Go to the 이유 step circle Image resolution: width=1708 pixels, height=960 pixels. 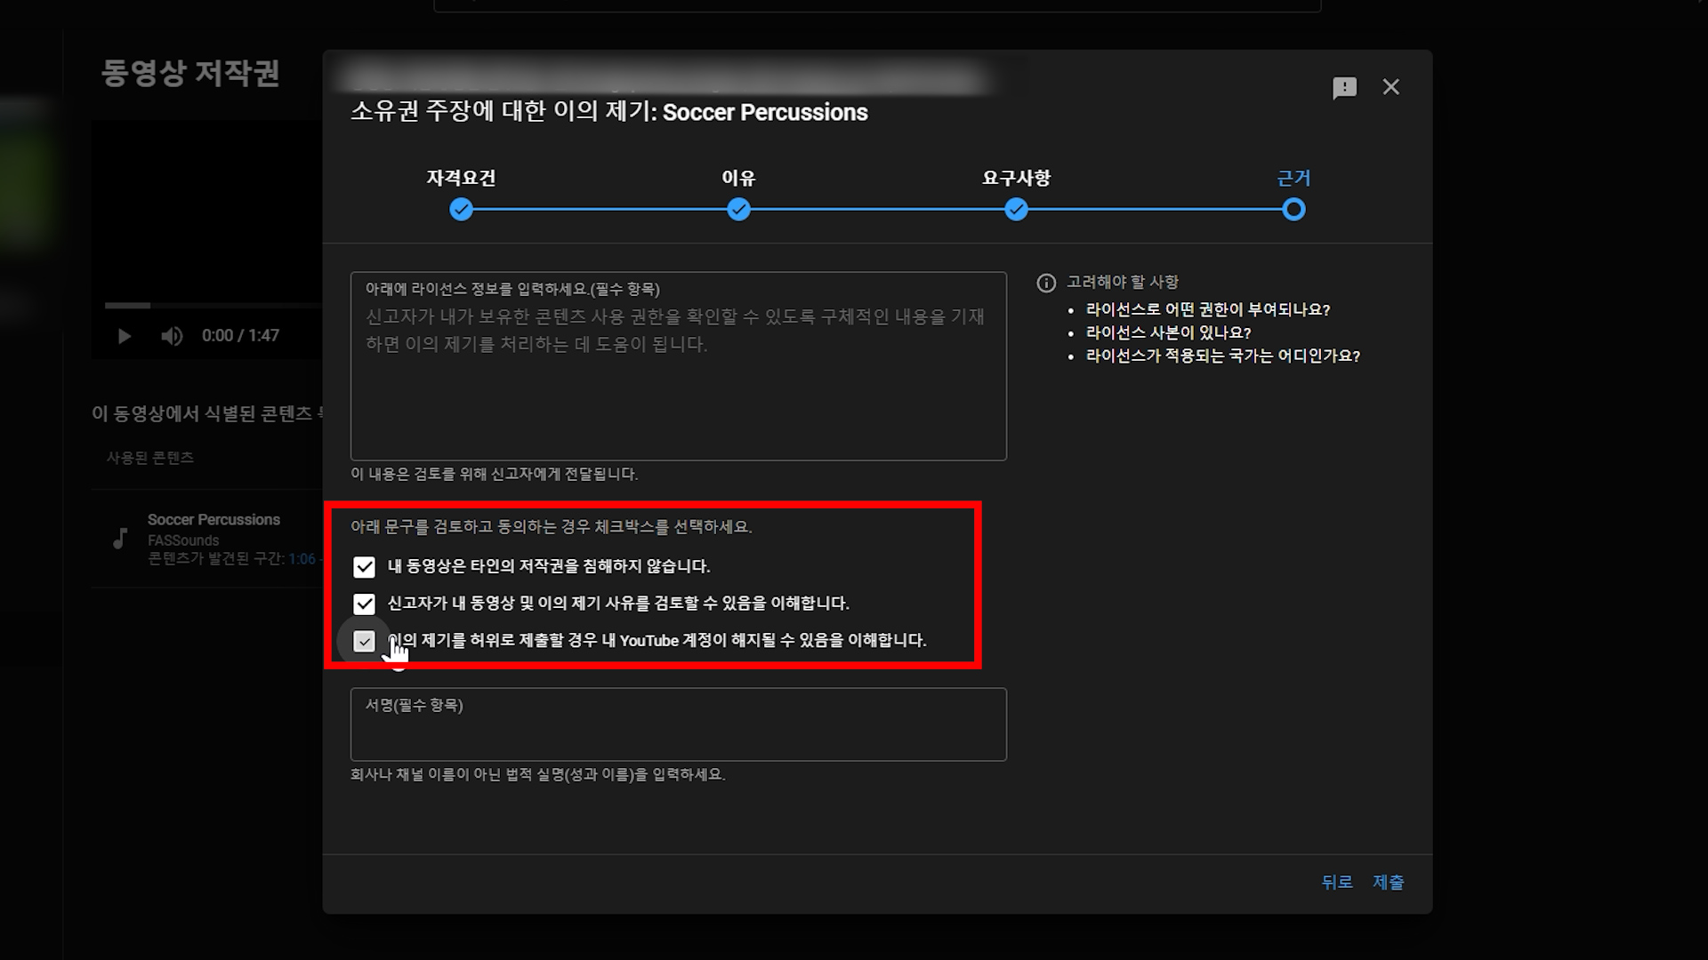(x=738, y=210)
